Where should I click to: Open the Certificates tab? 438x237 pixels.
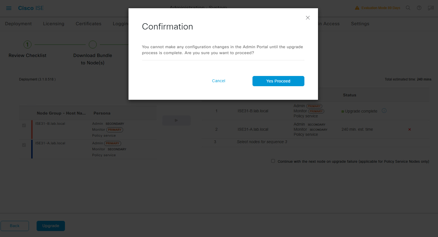point(89,24)
